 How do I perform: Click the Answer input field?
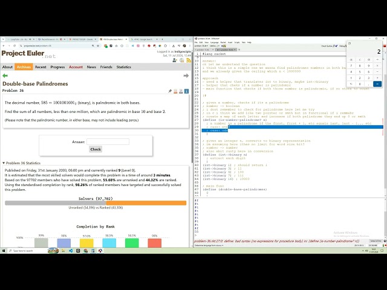108,141
